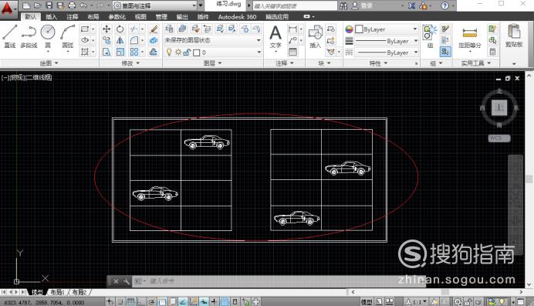Switch to the Insert (插入) ribbon tab
Screen dimensions: 534x306
52,17
